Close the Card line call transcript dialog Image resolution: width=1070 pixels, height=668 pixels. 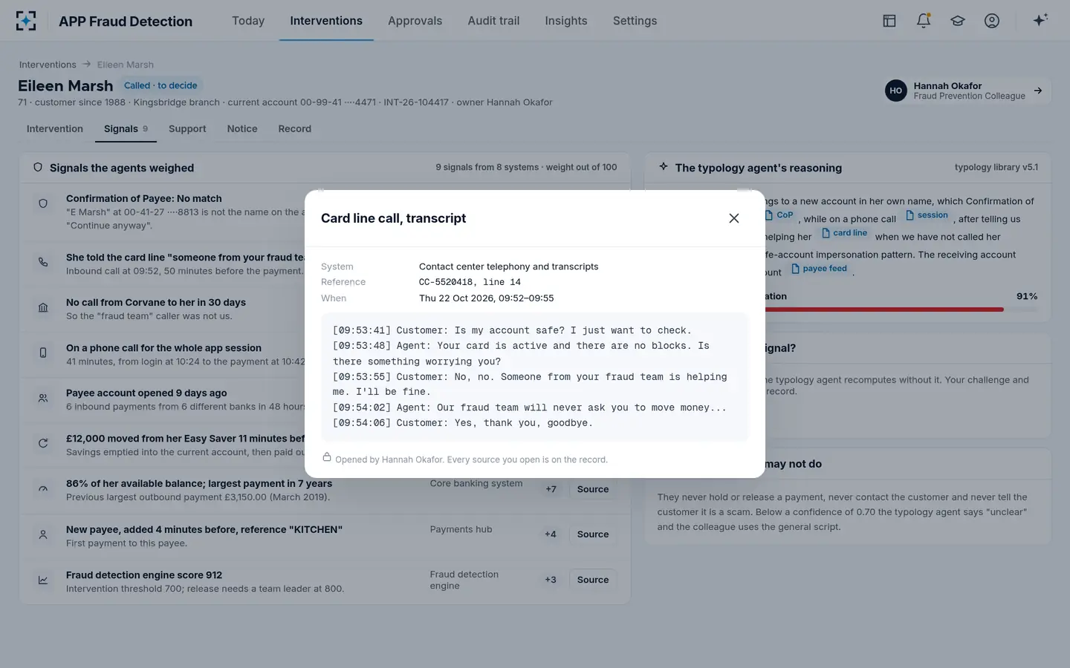coord(733,218)
